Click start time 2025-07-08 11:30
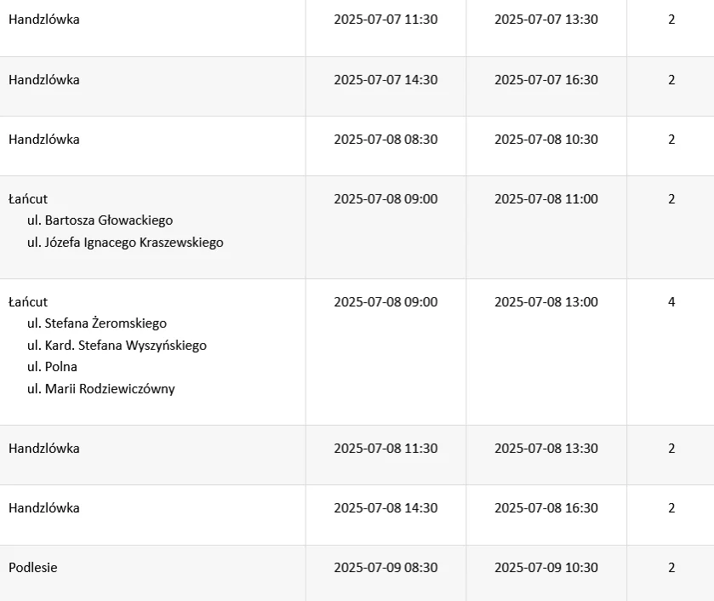The height and width of the screenshot is (601, 714). pyautogui.click(x=386, y=448)
